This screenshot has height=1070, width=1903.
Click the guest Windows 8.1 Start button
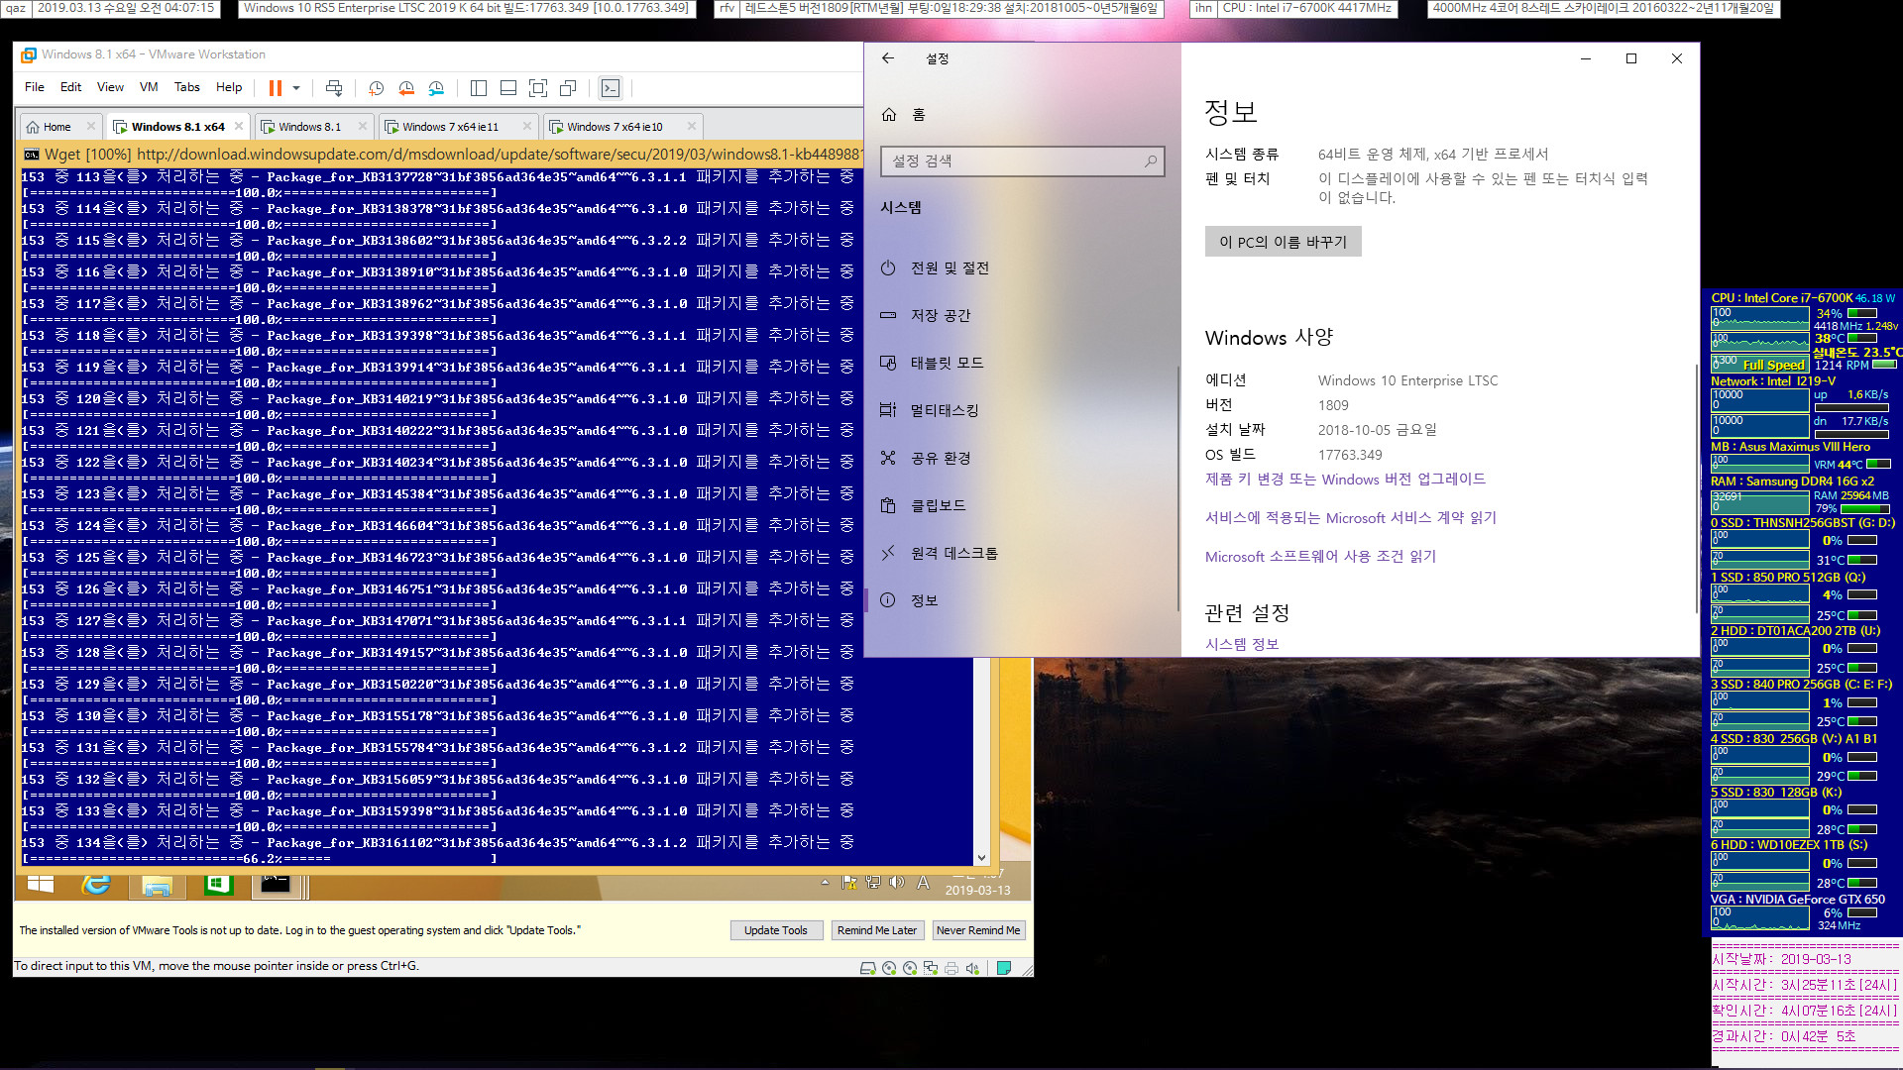coord(41,884)
